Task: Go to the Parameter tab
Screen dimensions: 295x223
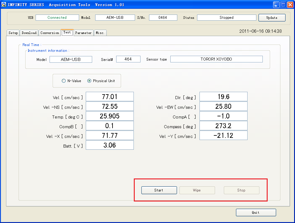Action: (x=83, y=33)
